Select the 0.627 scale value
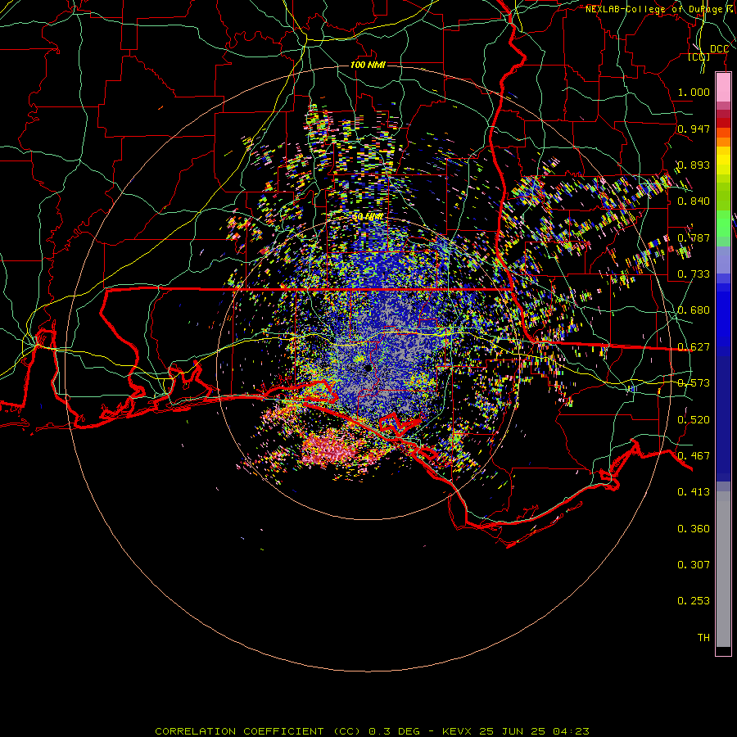The width and height of the screenshot is (737, 737). point(694,347)
